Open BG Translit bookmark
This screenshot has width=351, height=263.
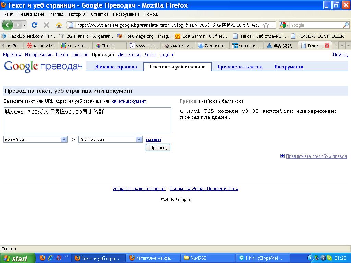(x=87, y=36)
